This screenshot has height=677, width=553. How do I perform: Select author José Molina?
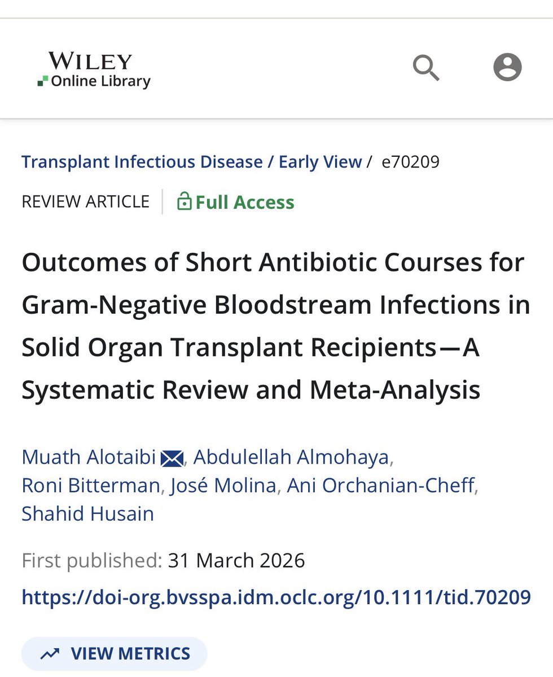225,485
